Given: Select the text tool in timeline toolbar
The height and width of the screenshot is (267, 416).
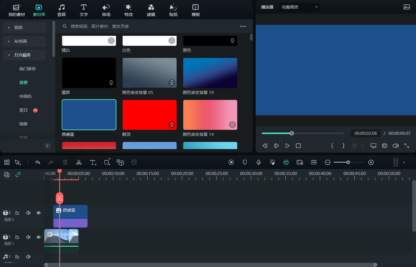Looking at the screenshot, I should (x=93, y=162).
